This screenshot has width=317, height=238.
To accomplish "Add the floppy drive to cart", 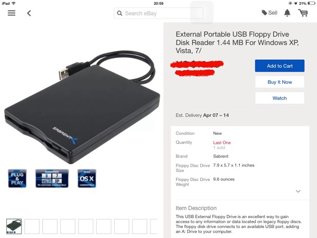I will [279, 66].
